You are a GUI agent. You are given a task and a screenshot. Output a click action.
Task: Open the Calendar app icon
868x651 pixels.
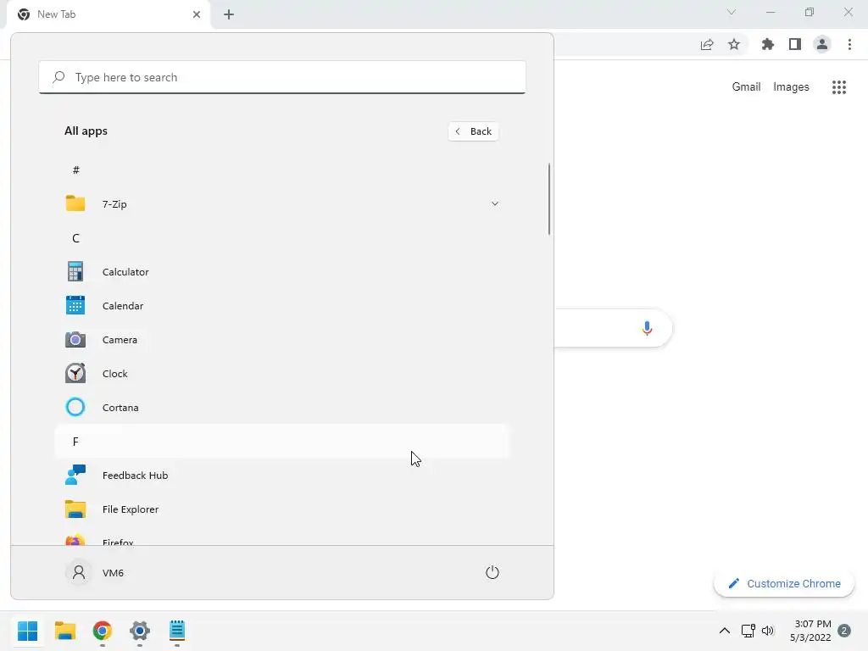click(x=75, y=305)
